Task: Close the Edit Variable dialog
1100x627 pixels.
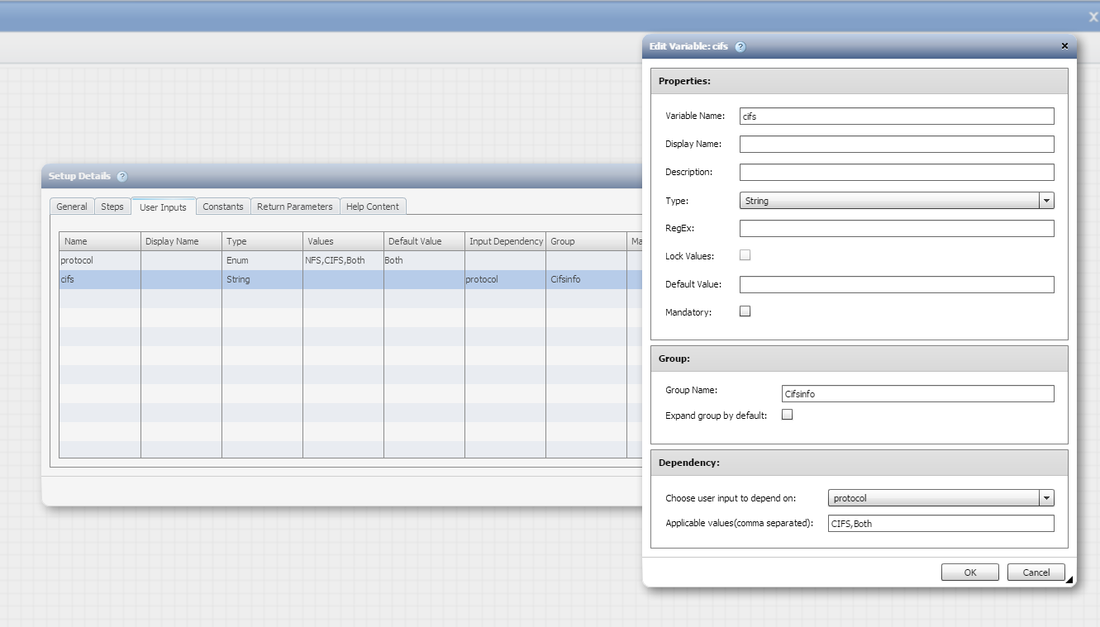Action: point(1064,46)
